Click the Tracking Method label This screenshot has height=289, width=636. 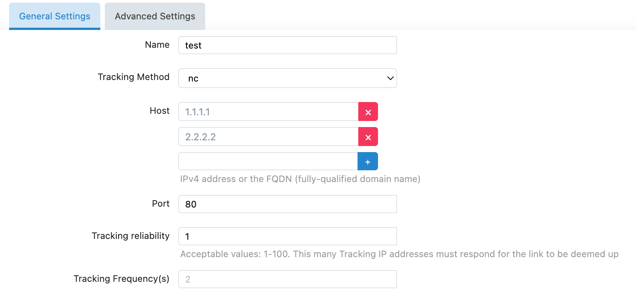point(133,77)
